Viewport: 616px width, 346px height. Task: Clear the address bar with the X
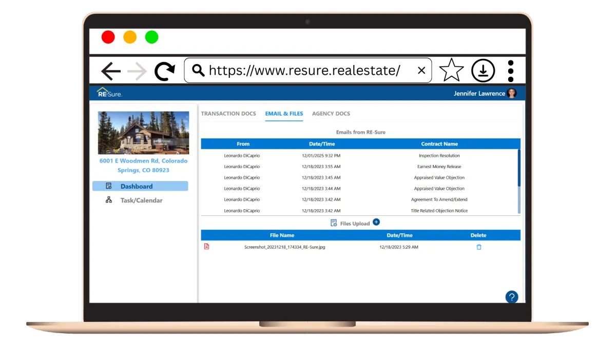[x=421, y=71]
